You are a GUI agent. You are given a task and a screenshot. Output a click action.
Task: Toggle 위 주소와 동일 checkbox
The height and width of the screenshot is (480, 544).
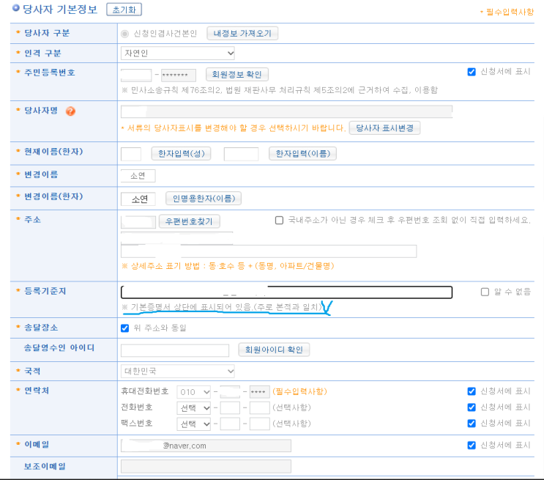(x=124, y=328)
